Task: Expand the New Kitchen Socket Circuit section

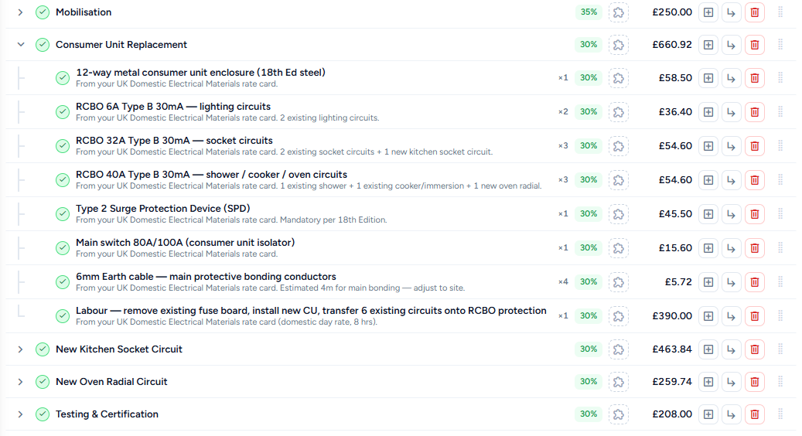Action: coord(20,349)
